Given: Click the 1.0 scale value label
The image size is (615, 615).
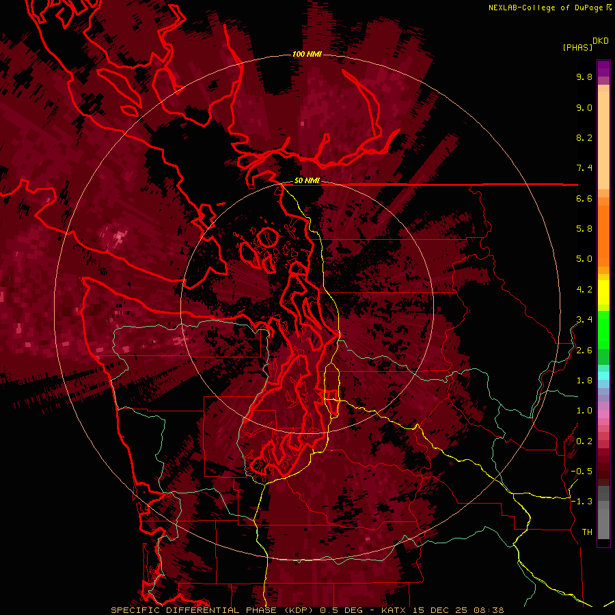Looking at the screenshot, I should click(x=584, y=411).
